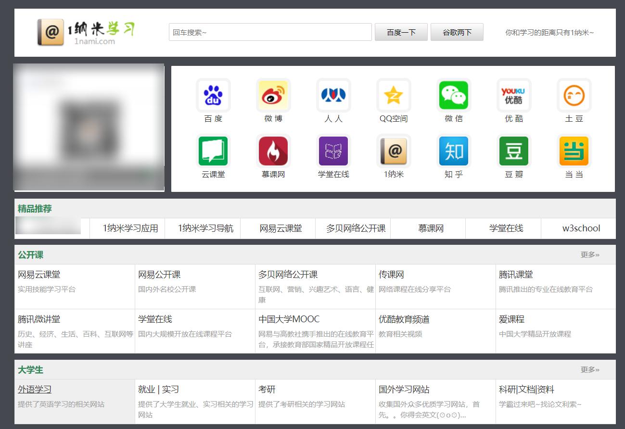Open 人人 from the icon grid
Image resolution: width=625 pixels, height=429 pixels.
(333, 95)
